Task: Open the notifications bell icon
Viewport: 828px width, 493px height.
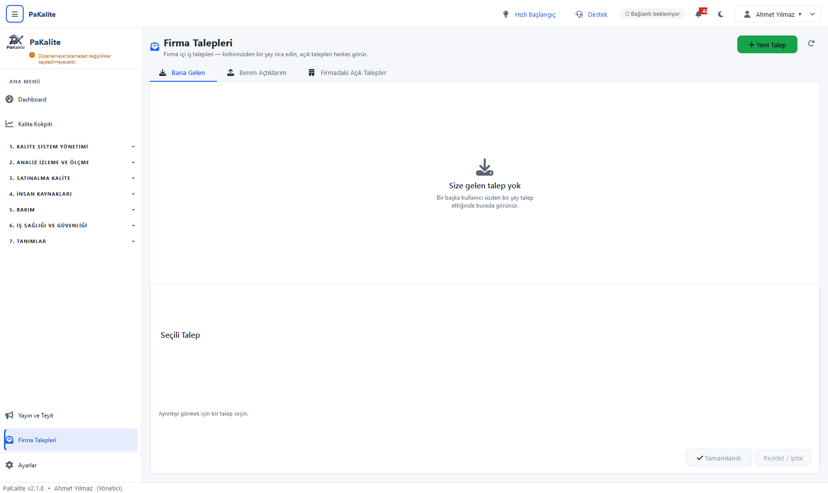Action: [698, 14]
